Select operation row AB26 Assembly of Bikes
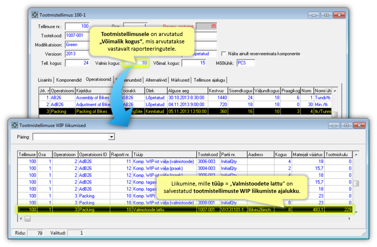The image size is (377, 247). [185, 98]
